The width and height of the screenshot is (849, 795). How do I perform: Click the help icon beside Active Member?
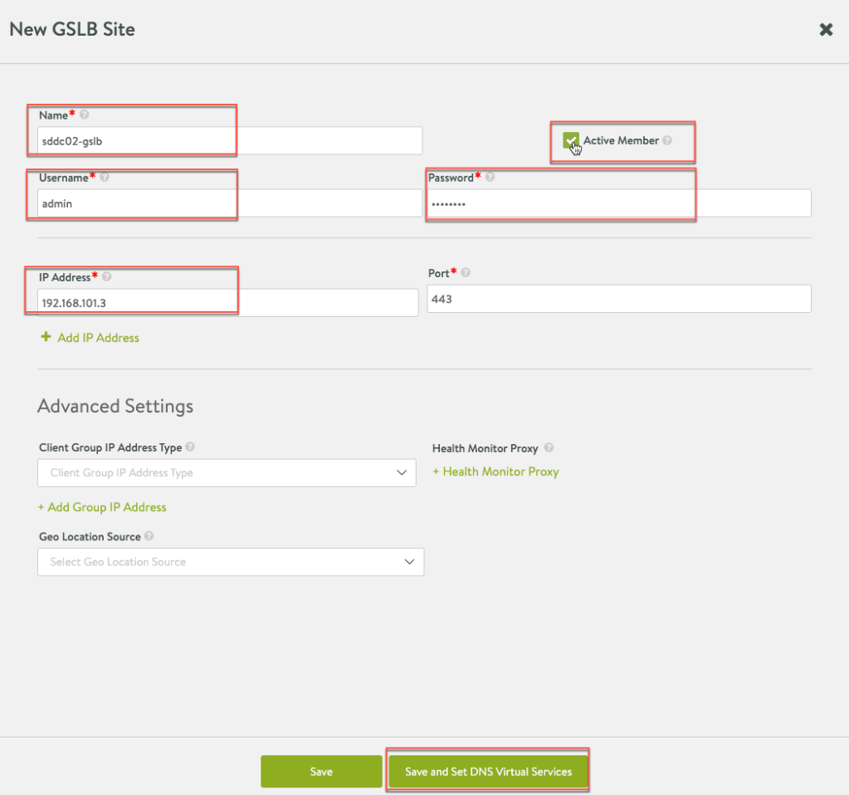(667, 140)
